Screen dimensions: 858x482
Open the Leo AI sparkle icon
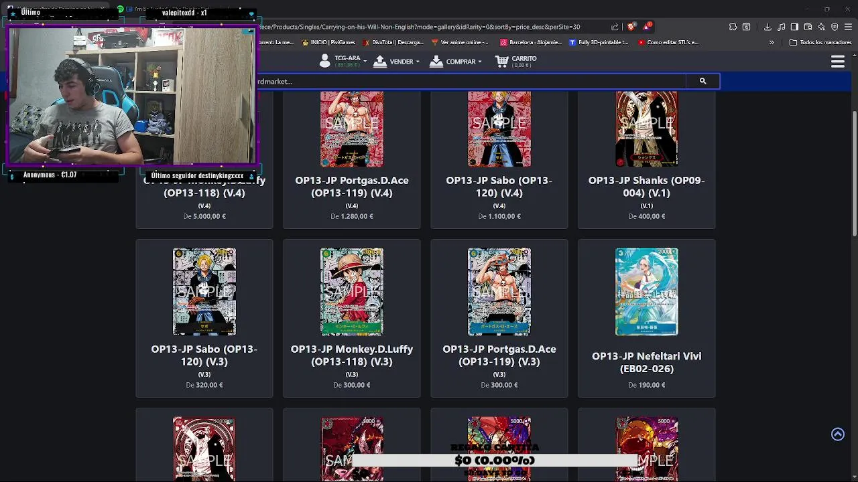point(821,27)
